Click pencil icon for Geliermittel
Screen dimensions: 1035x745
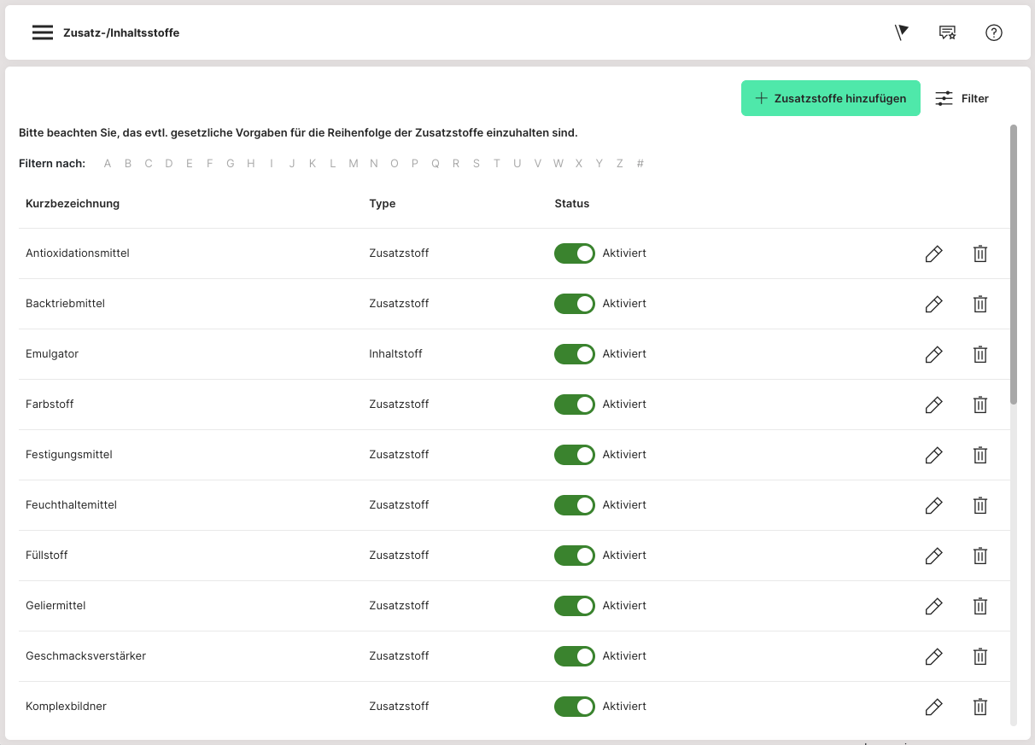(x=933, y=606)
